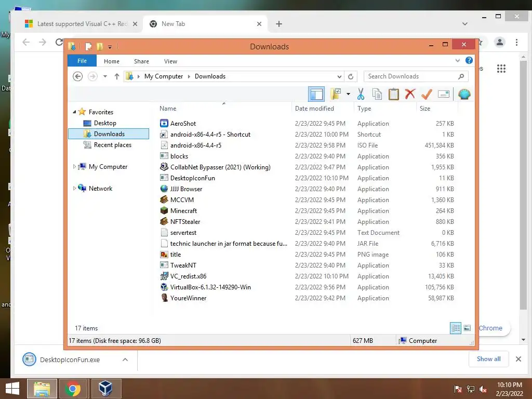This screenshot has height=399, width=532.
Task: Select the VC_redist.x86 file
Action: pos(188,276)
